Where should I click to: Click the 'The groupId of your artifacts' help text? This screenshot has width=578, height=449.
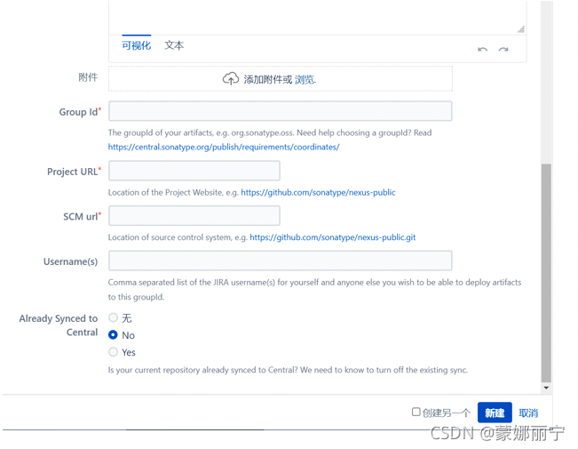[x=270, y=133]
